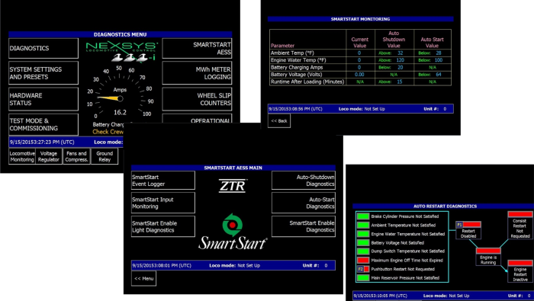This screenshot has width=534, height=301.
Task: Toggle F1 Restart Disabled indicator
Action: click(468, 225)
